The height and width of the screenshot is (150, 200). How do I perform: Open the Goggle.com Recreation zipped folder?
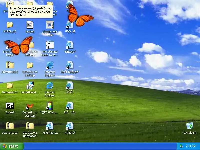pos(30,126)
